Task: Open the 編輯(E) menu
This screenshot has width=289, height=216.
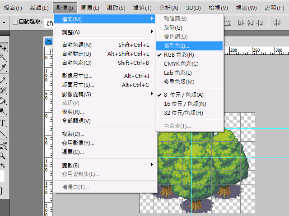Action: (39, 8)
